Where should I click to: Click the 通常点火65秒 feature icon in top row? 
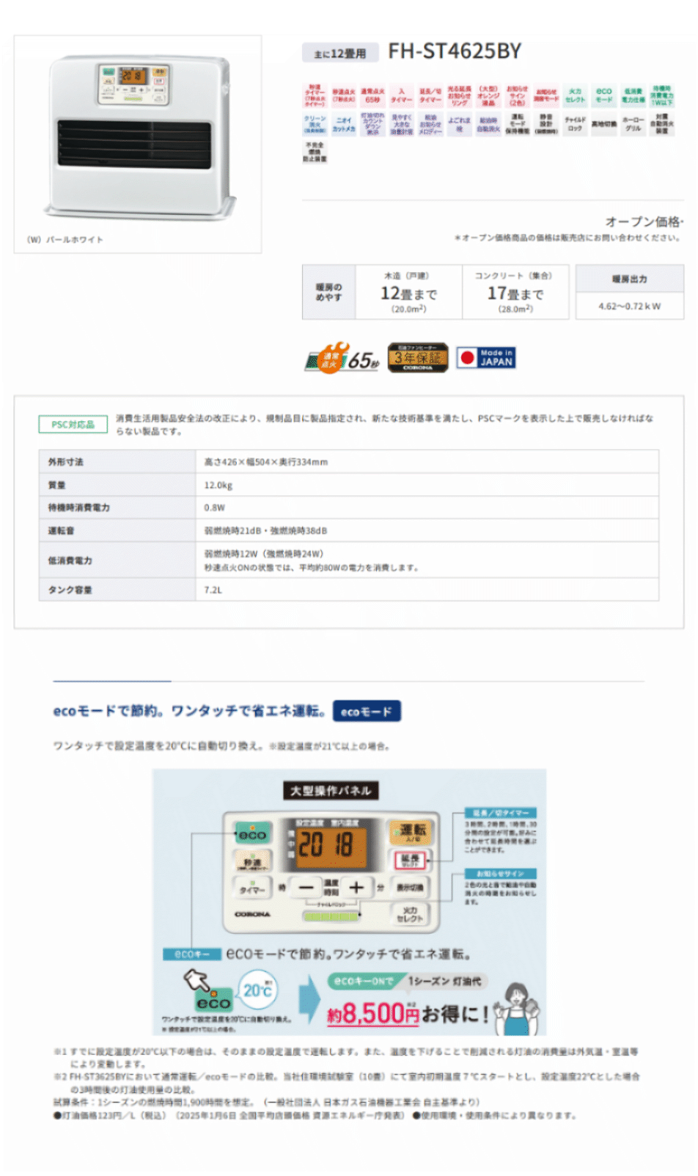(x=372, y=96)
